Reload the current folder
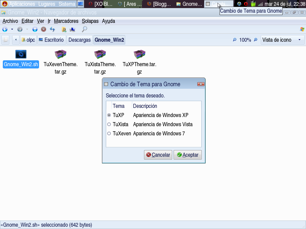Viewport: 306px width, 229px height. pos(52,29)
